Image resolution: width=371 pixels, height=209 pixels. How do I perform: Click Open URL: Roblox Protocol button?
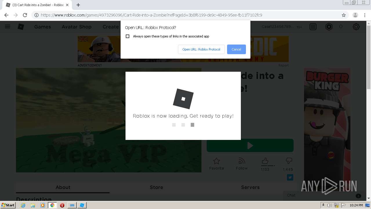tap(201, 49)
